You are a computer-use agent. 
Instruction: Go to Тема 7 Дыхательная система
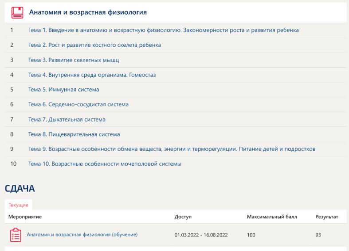[67, 119]
